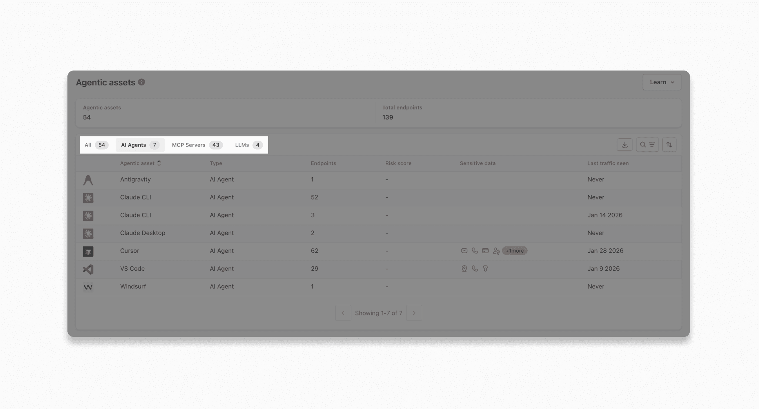Expand the +1more sensitive data badge for Cursor

(x=514, y=250)
